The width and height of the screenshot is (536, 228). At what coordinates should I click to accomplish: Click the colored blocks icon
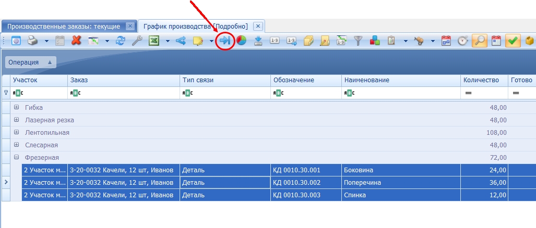(375, 41)
